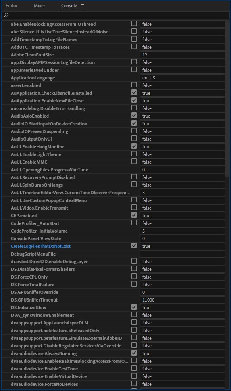Select the CreateLogFilesThatDoNotExist highlighted label
The width and height of the screenshot is (231, 391).
41,246
